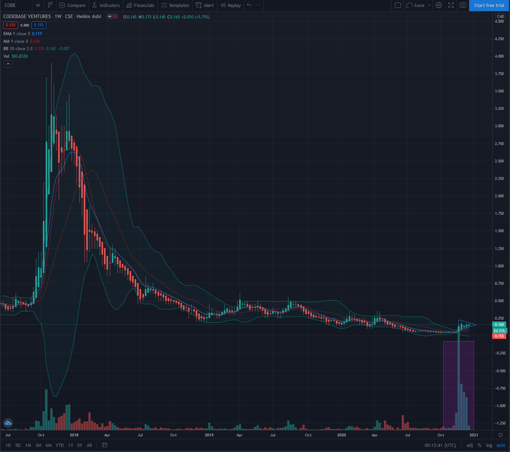Select the chart layout square icon

pos(397,5)
